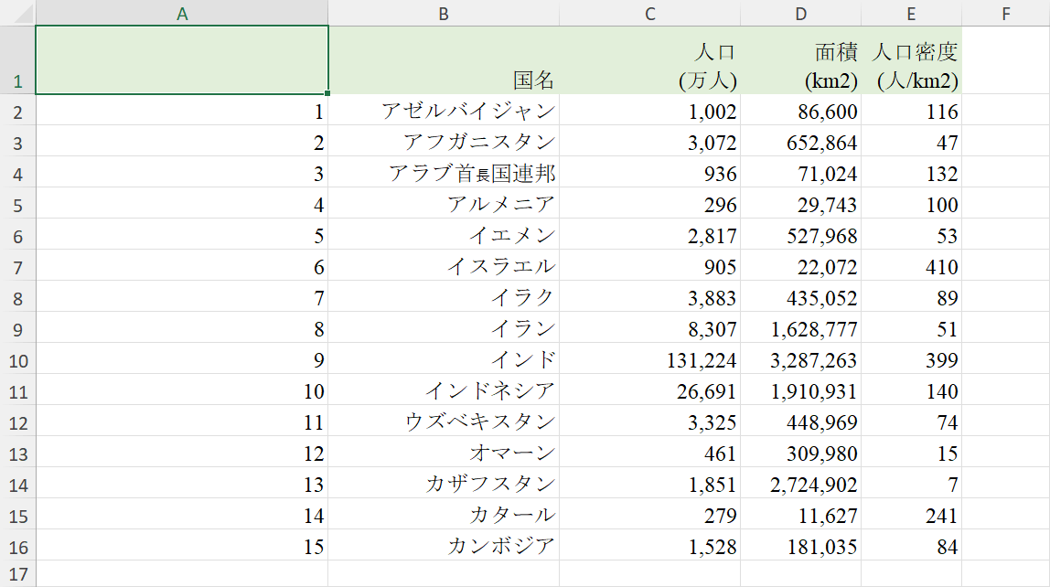Click the Select All corner triangle
This screenshot has height=587, width=1050.
[17, 14]
